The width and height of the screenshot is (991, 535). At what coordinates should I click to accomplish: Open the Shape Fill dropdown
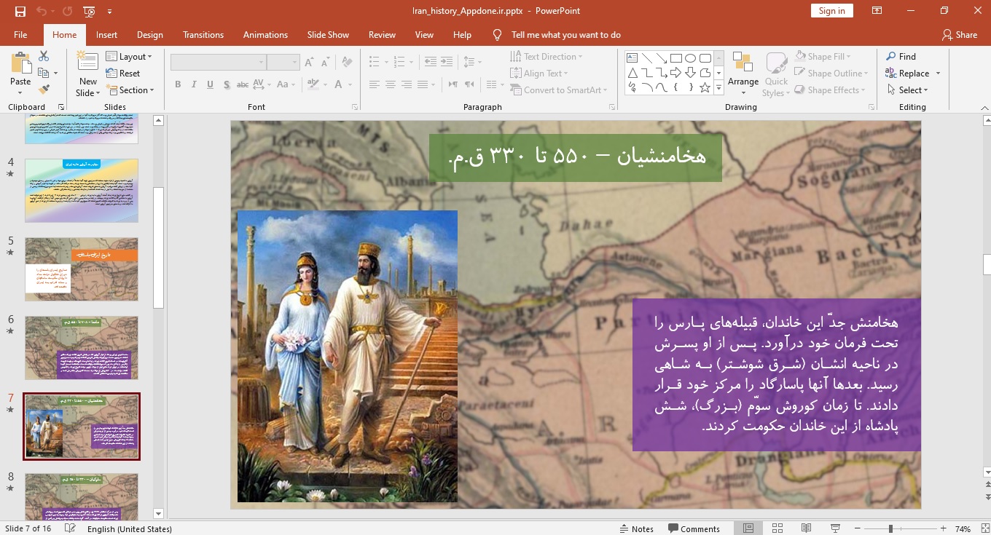click(x=823, y=56)
